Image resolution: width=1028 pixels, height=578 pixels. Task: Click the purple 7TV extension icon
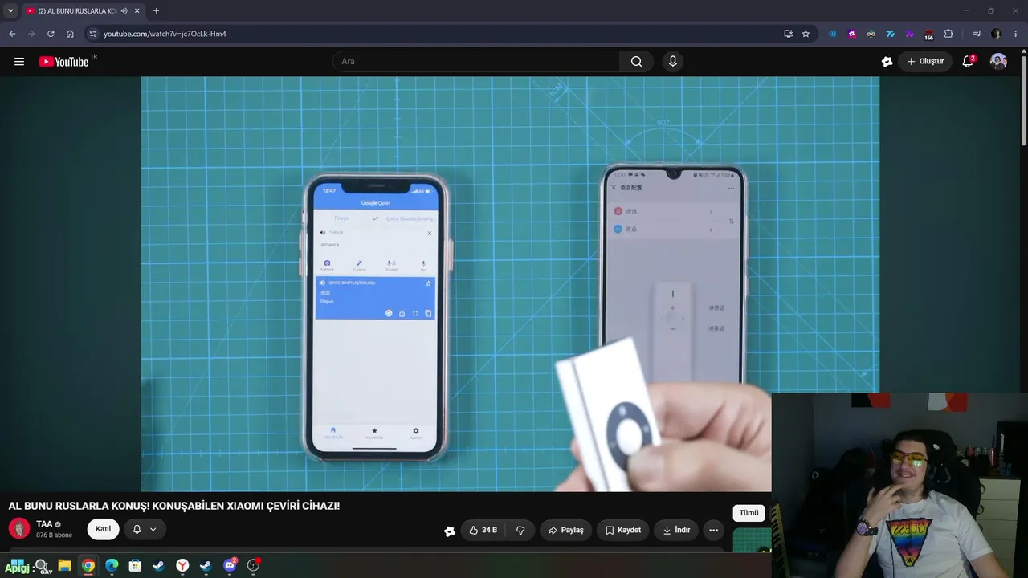pos(910,34)
